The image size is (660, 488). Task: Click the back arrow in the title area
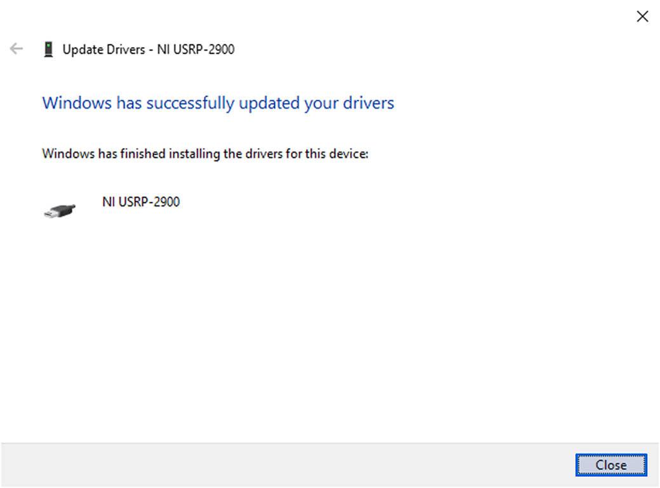click(17, 49)
